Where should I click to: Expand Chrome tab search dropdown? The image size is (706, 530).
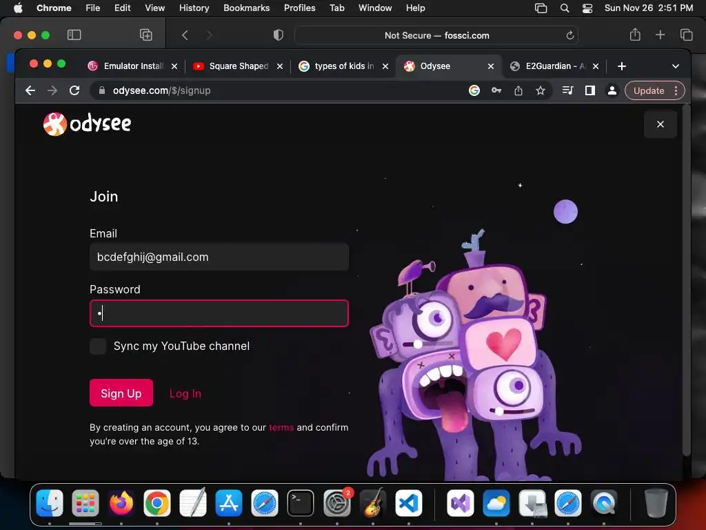pyautogui.click(x=676, y=66)
